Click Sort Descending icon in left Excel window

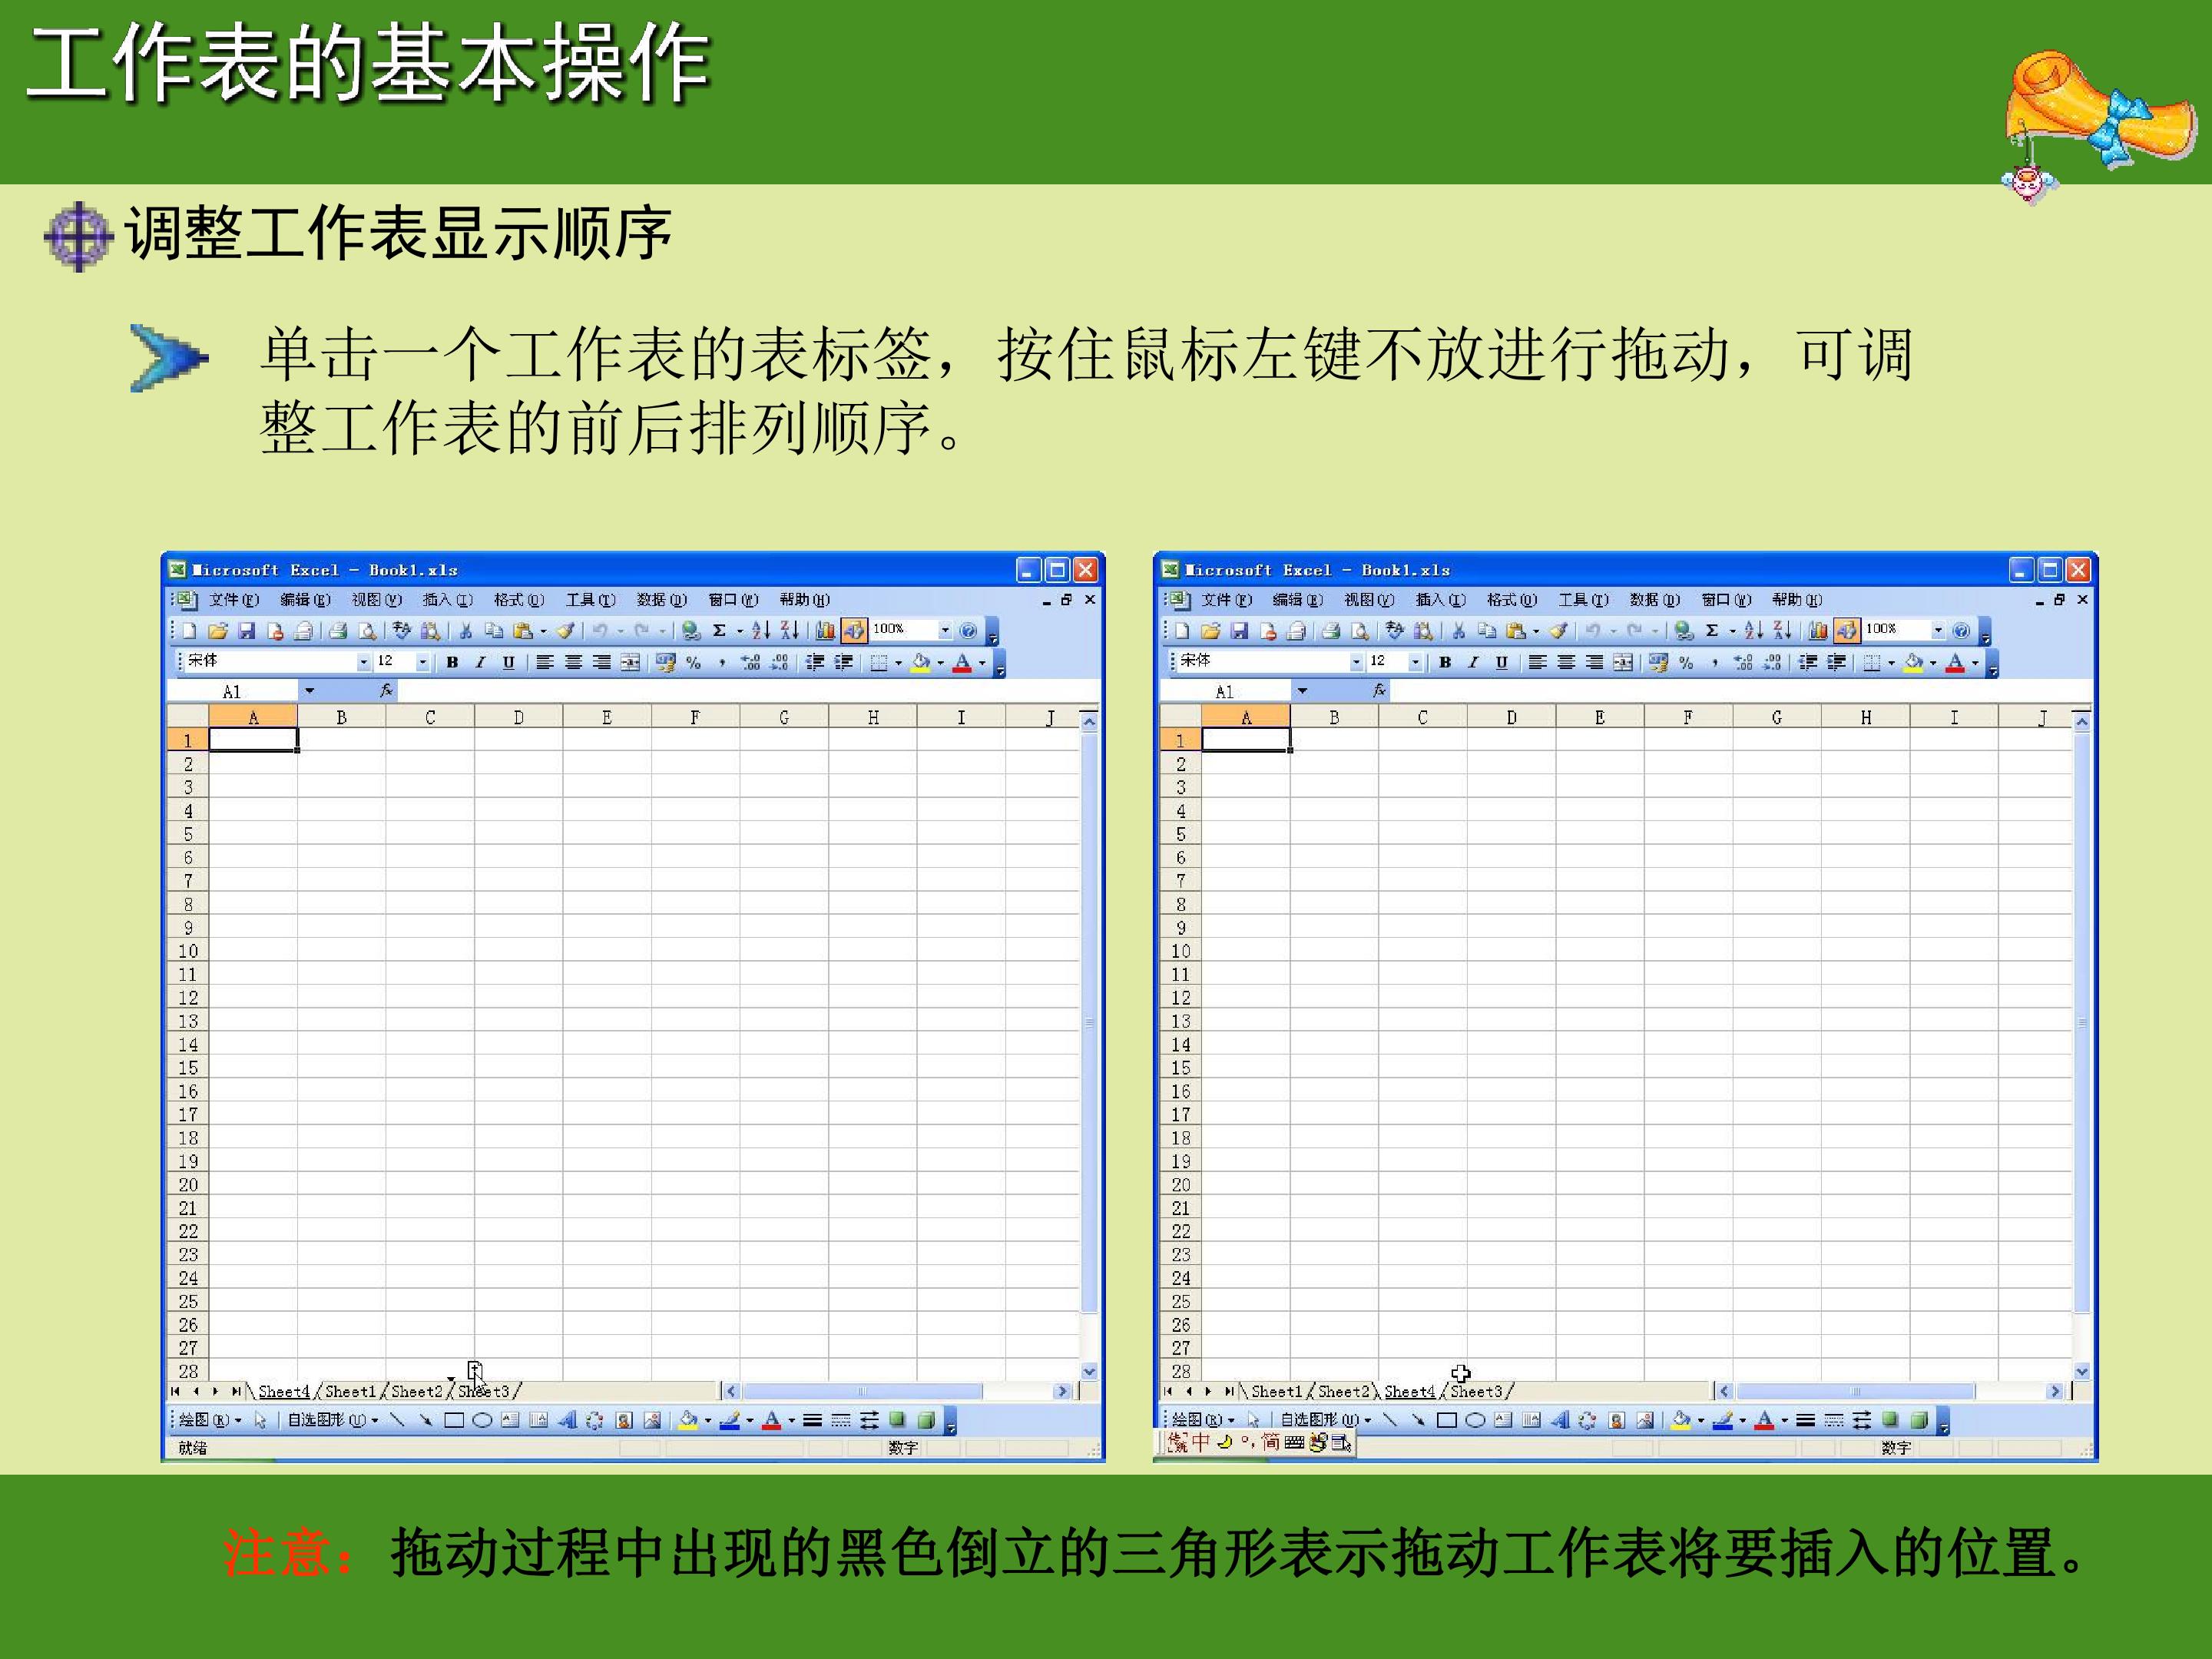click(790, 631)
